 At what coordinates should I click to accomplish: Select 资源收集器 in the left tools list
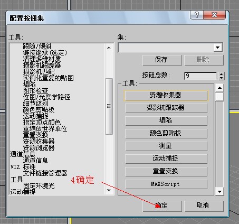tap(39, 142)
